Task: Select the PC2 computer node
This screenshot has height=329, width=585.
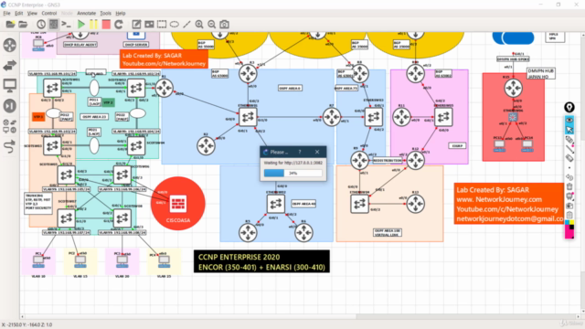Action: [80, 260]
